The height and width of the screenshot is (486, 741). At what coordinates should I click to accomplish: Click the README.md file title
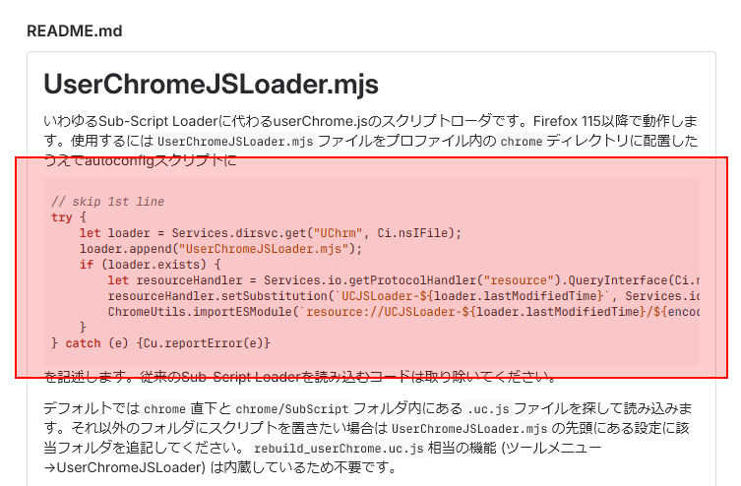[74, 30]
